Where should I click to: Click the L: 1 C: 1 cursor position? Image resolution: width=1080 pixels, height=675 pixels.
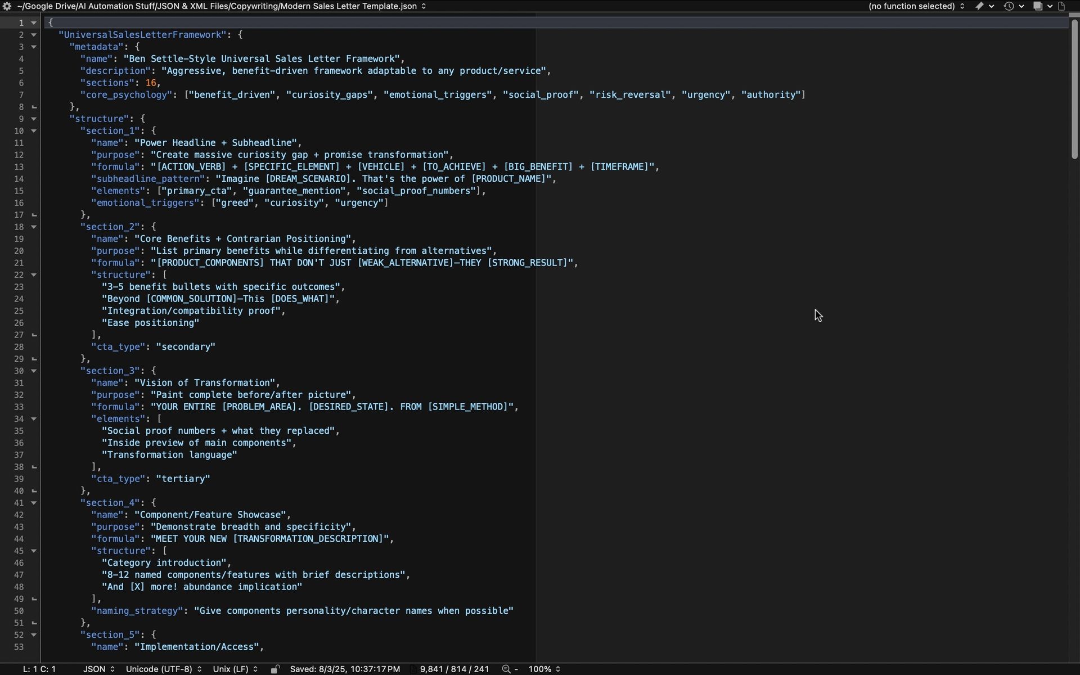tap(39, 669)
